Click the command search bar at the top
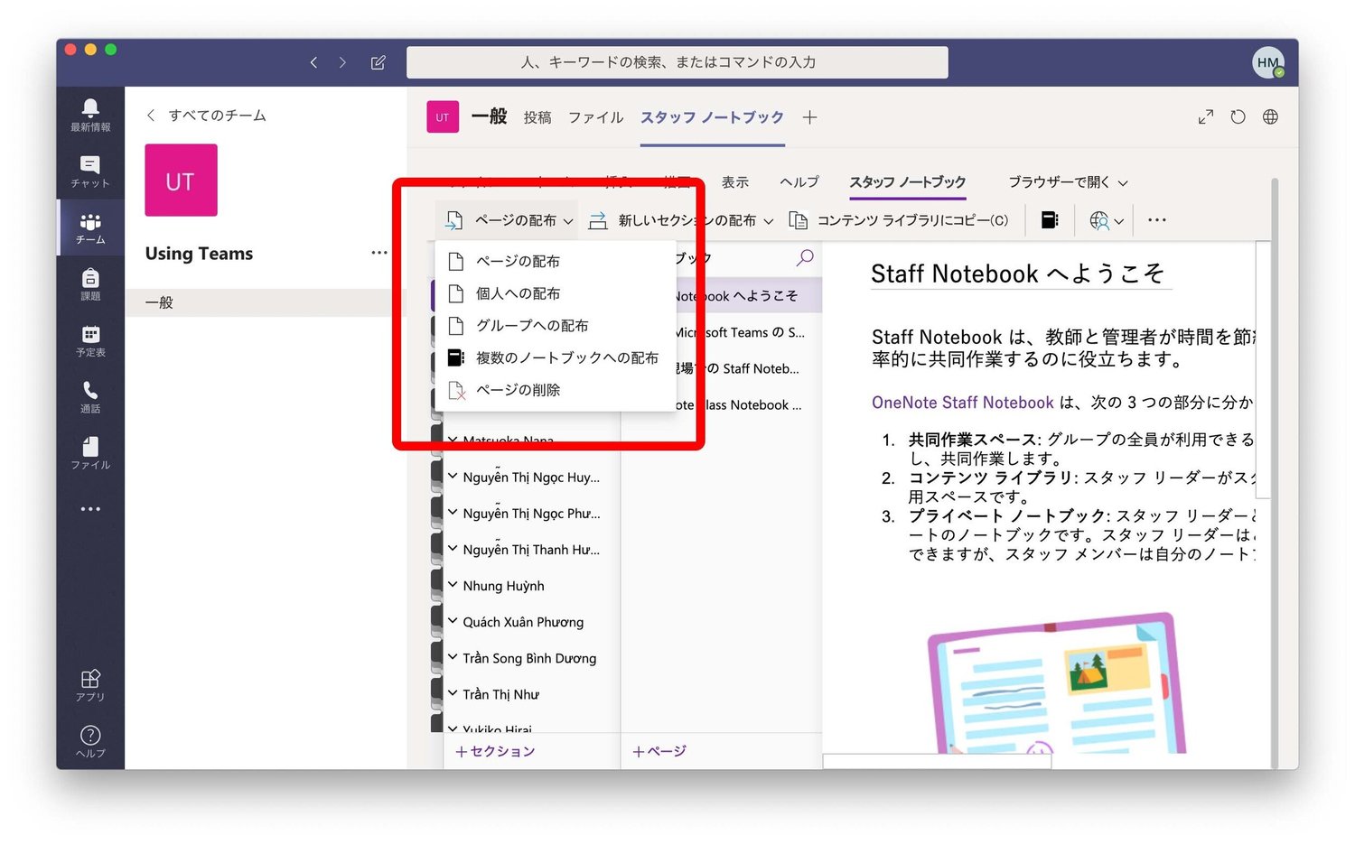This screenshot has height=844, width=1355. [677, 61]
